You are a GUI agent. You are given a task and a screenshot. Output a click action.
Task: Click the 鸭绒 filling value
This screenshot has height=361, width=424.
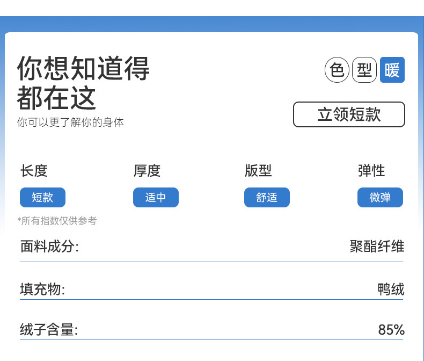391,290
